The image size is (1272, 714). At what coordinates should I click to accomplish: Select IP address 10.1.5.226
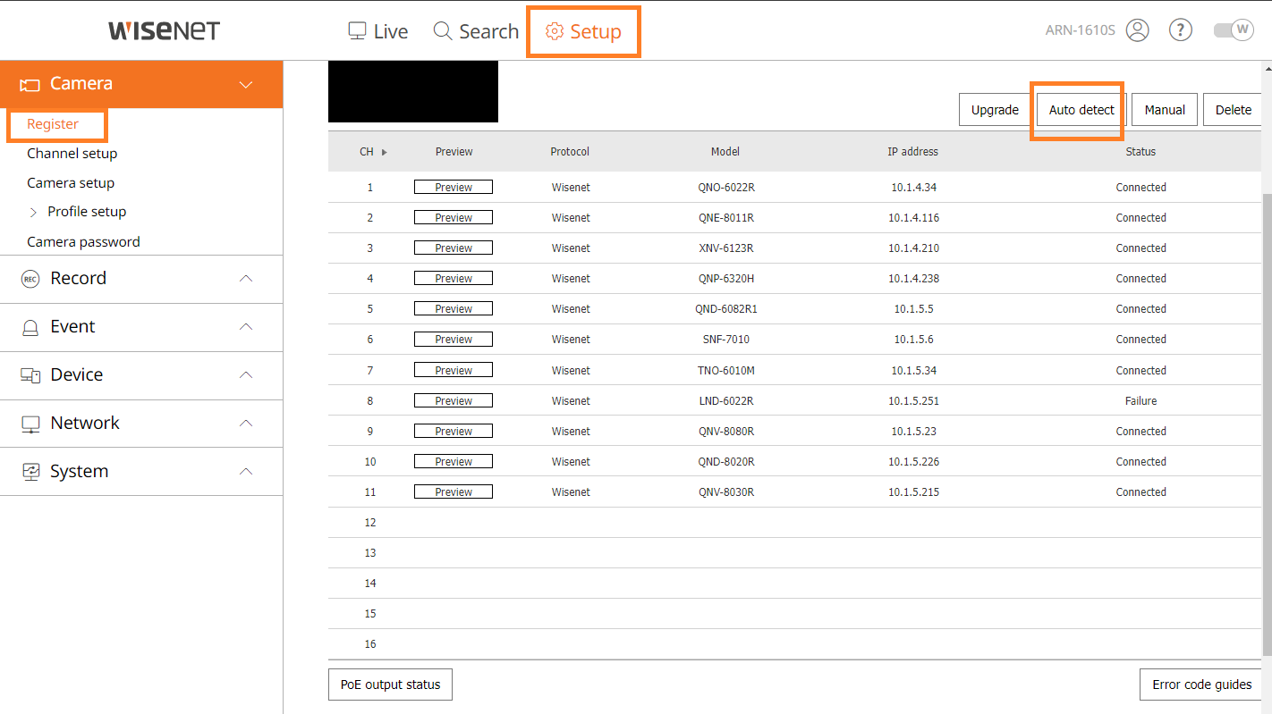point(913,462)
